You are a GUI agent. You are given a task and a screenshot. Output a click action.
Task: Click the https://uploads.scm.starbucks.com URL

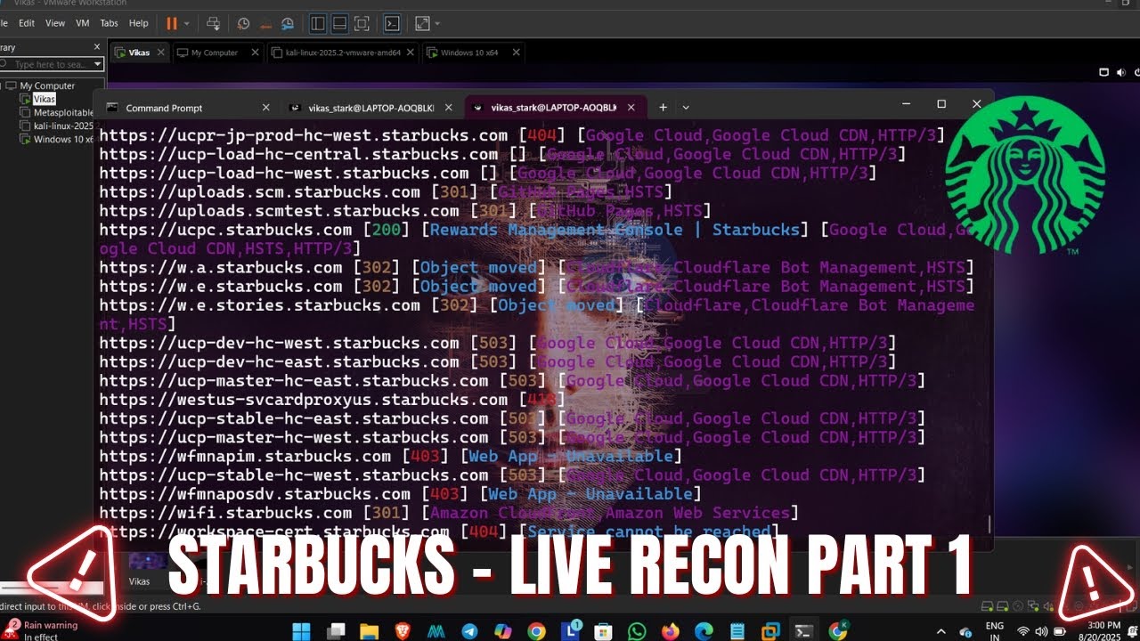260,192
